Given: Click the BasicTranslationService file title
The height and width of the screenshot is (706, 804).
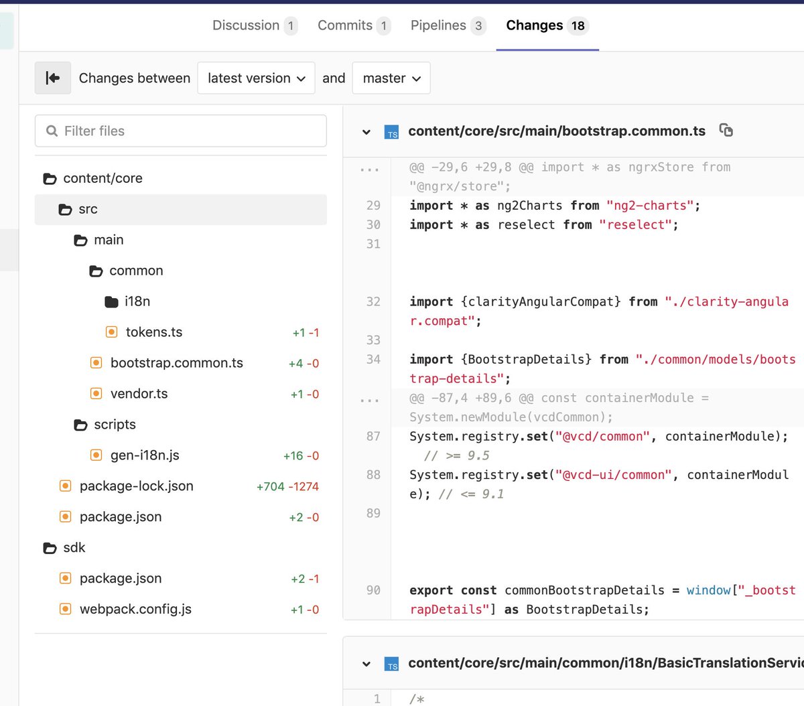Looking at the screenshot, I should point(606,663).
